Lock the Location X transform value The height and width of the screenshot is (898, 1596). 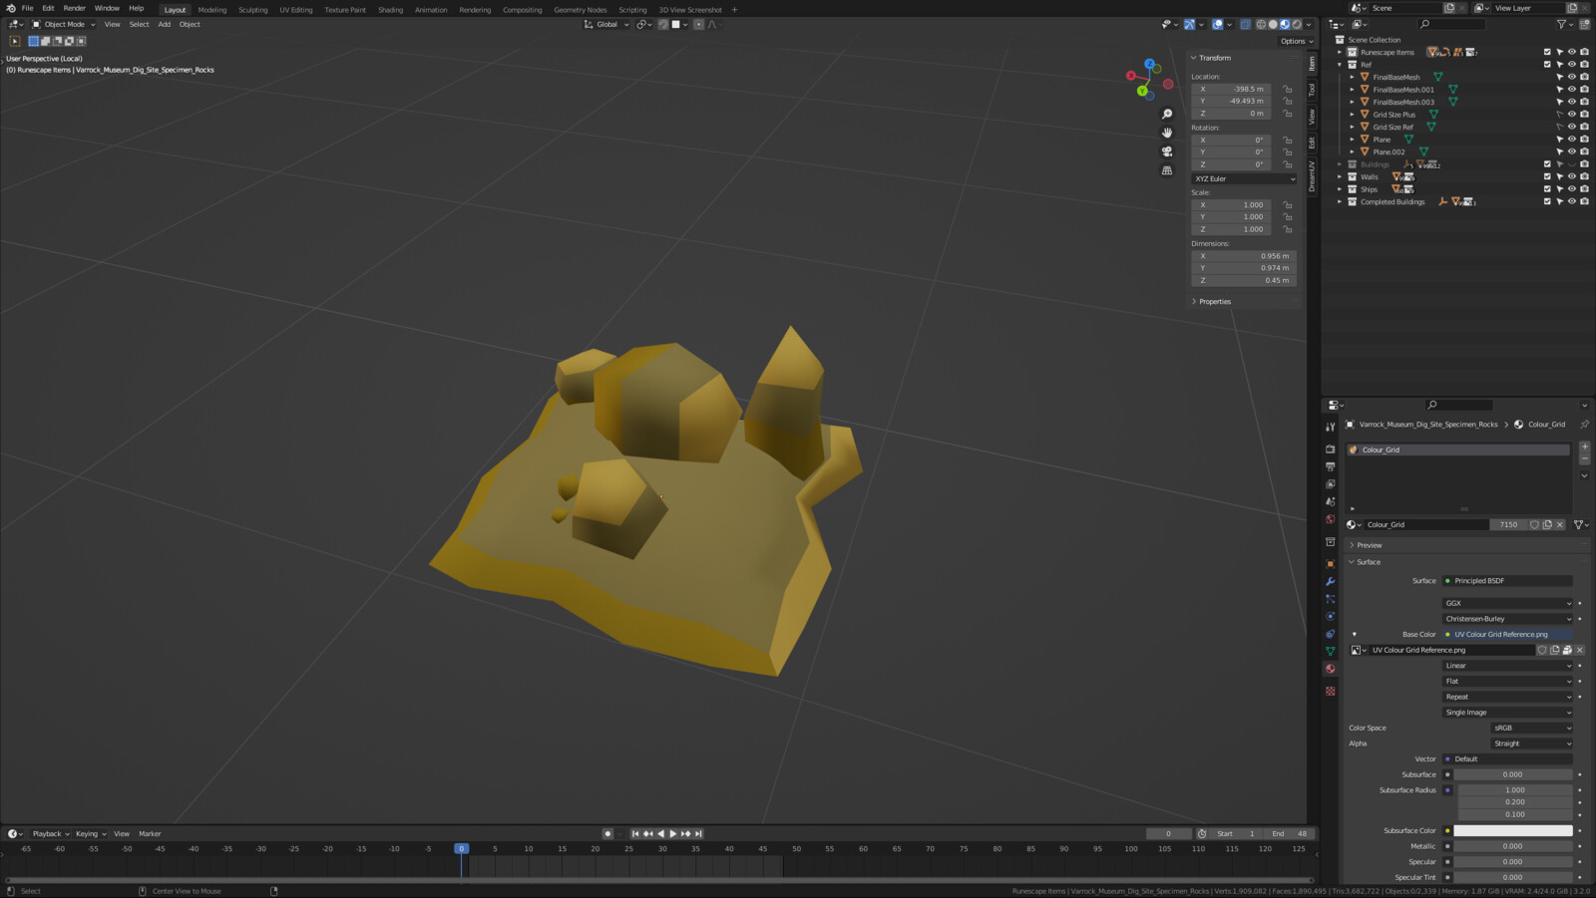pos(1288,89)
